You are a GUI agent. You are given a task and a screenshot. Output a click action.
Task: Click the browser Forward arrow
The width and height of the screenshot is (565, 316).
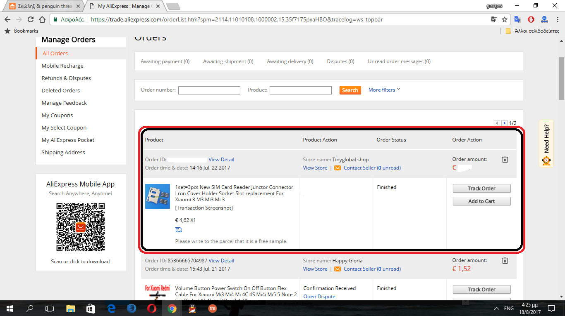[19, 19]
